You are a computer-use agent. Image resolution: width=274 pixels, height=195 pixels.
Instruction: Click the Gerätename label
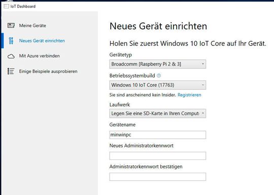pos(122,125)
